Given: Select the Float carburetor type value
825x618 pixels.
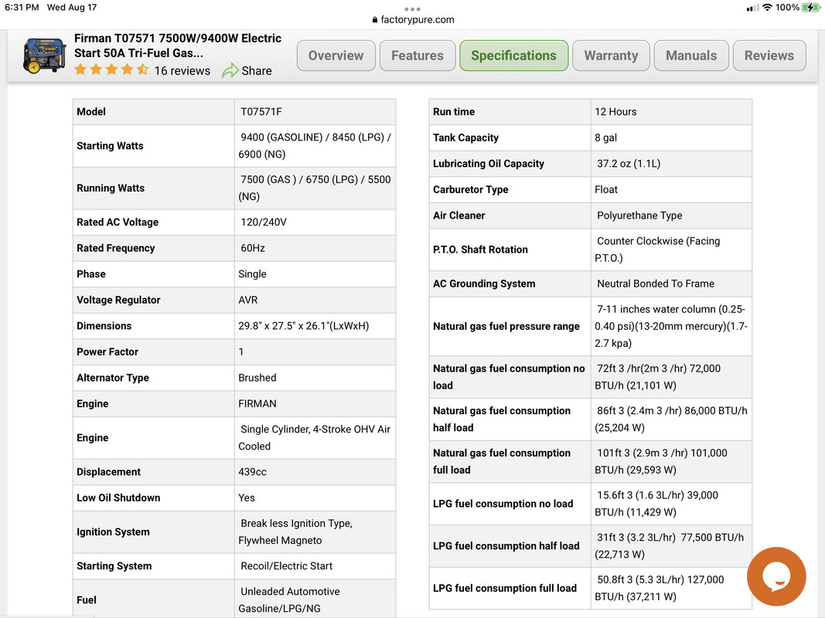Looking at the screenshot, I should coord(606,189).
